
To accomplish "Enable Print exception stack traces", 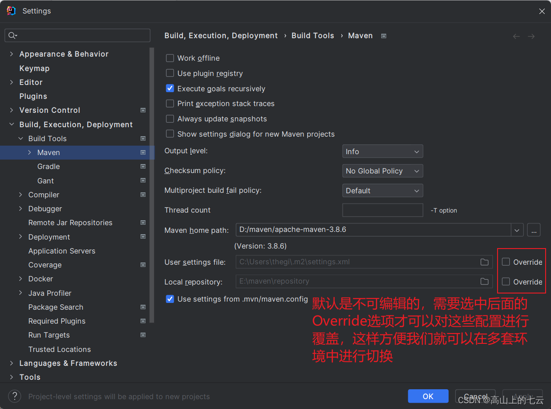I will point(170,103).
